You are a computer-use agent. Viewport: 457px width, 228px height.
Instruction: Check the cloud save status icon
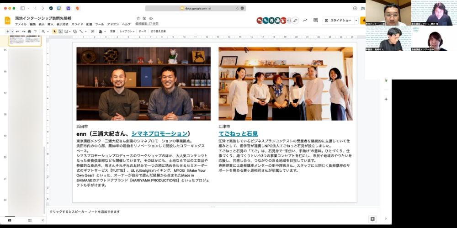click(151, 18)
